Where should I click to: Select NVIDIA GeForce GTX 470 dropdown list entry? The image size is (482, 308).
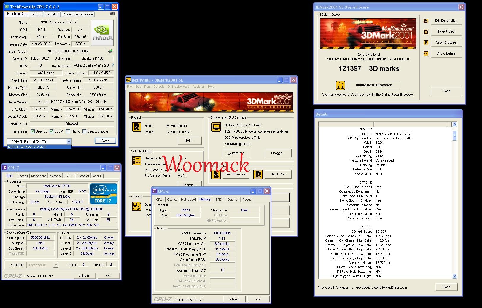(39, 147)
